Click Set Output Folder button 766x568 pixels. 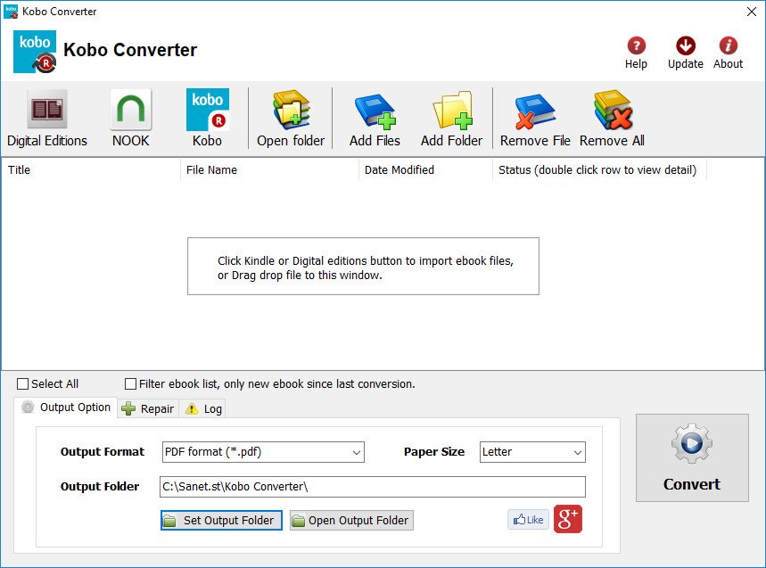(x=221, y=520)
